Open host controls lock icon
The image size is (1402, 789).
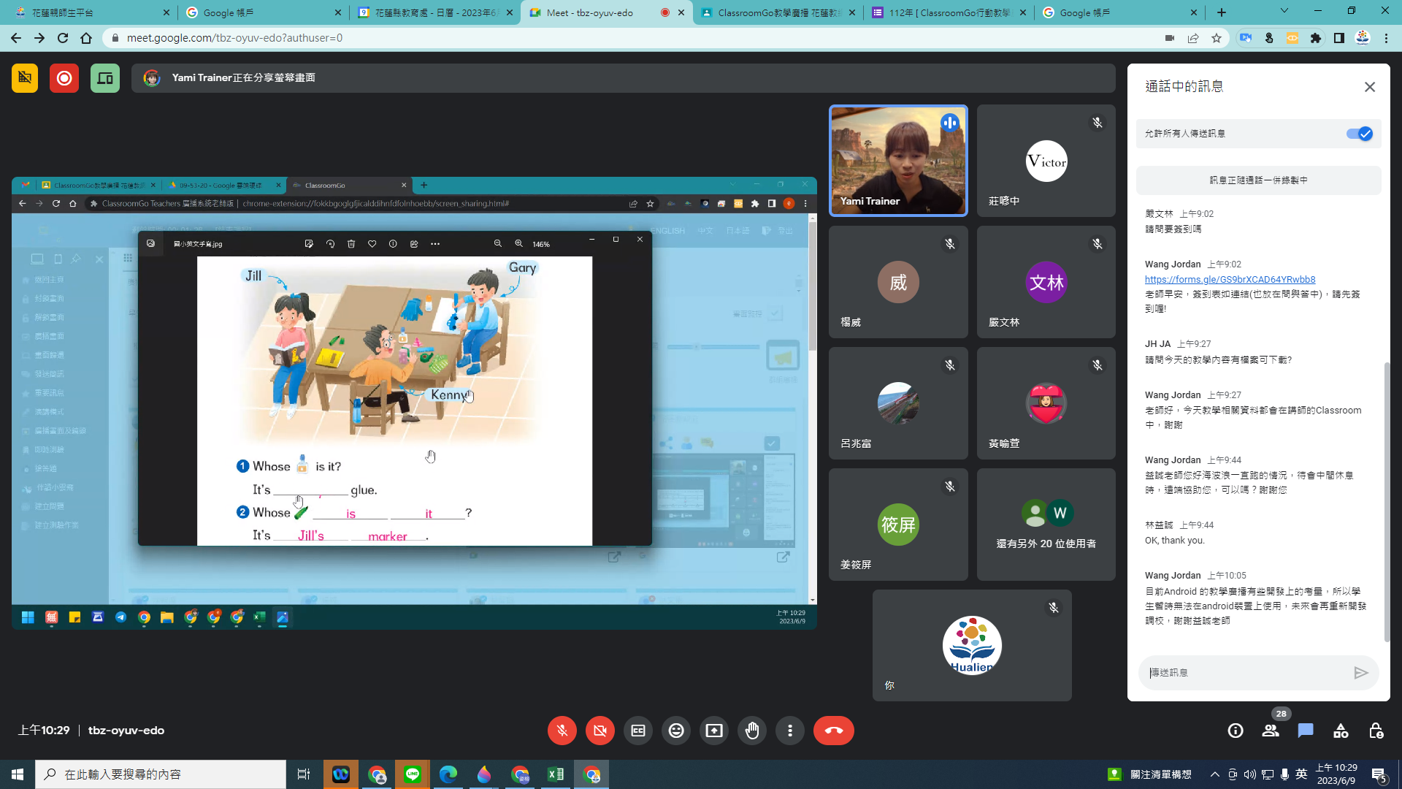tap(1376, 731)
